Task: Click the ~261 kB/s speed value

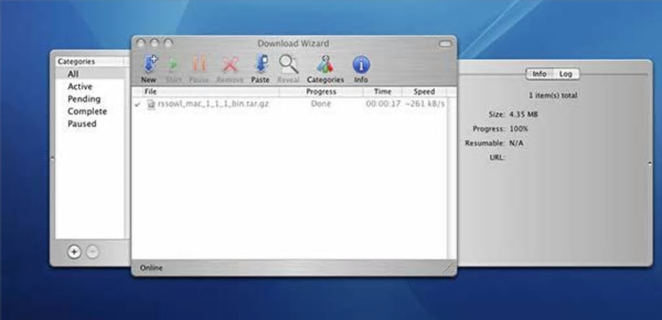Action: 424,104
